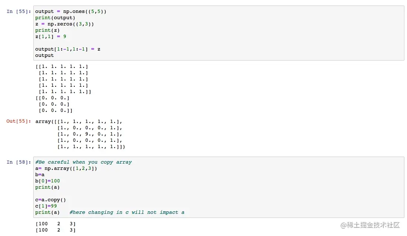The height and width of the screenshot is (236, 407).
Task: Click the 'b=a' code line
Action: [40, 174]
